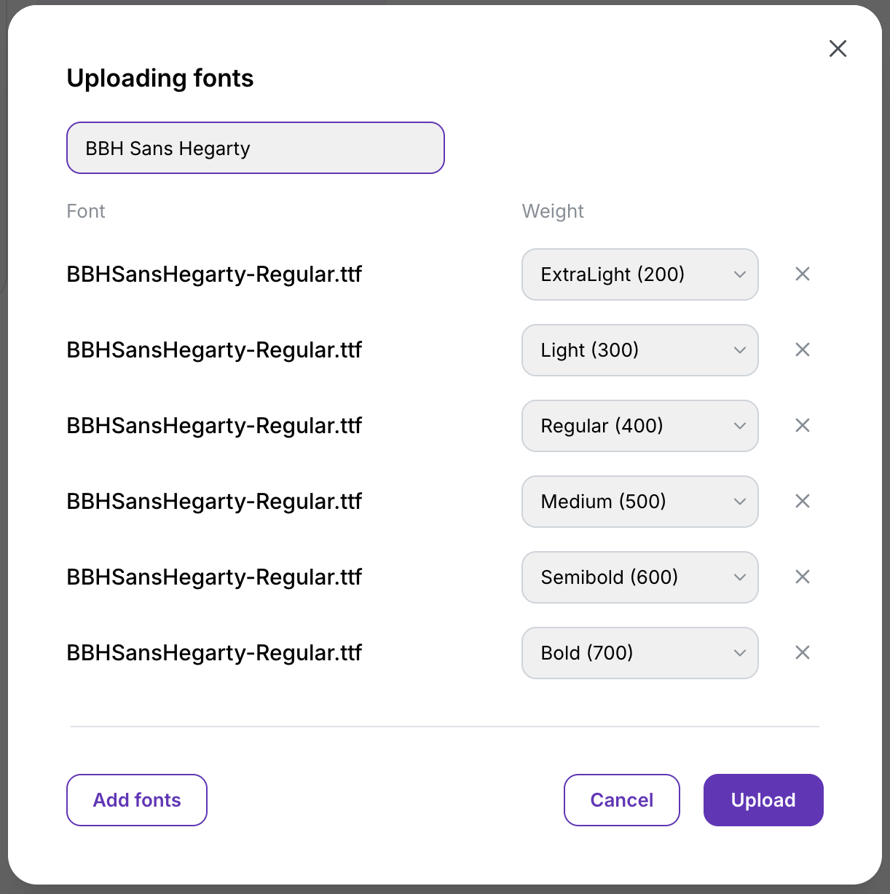Focus the BBH Sans Hegarty name field
Screen dimensions: 890x894
pyautogui.click(x=255, y=149)
